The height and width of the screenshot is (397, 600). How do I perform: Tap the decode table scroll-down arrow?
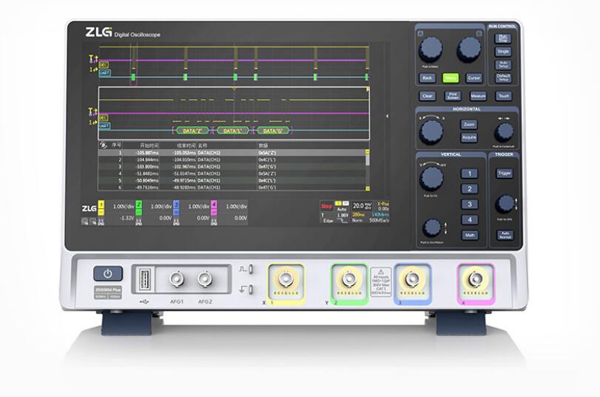tap(368, 189)
